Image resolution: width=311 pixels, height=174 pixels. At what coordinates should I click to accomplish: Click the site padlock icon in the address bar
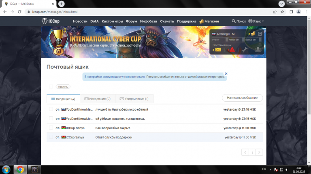[29, 12]
